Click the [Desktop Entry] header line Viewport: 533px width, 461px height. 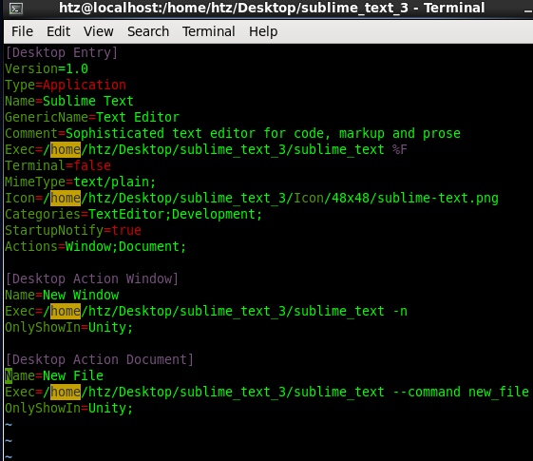click(62, 52)
